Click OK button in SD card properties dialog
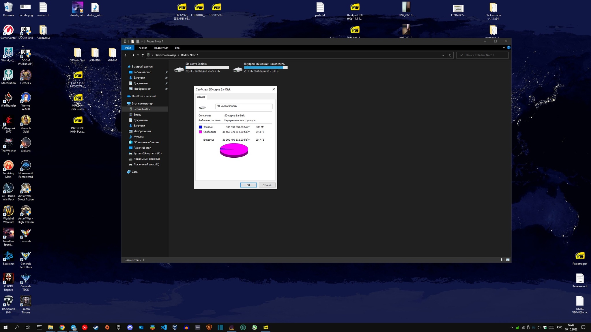This screenshot has width=591, height=332. [x=248, y=185]
